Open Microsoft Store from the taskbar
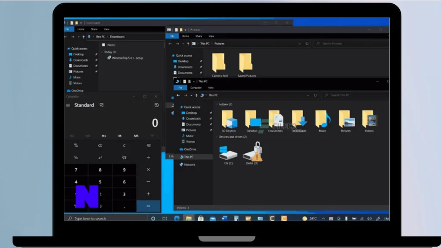 (x=201, y=218)
